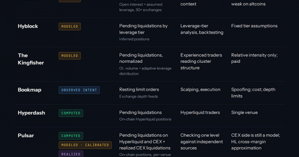Click 'Experienced traders reading cluster structure' cell
The width and height of the screenshot is (299, 157).
click(x=201, y=62)
